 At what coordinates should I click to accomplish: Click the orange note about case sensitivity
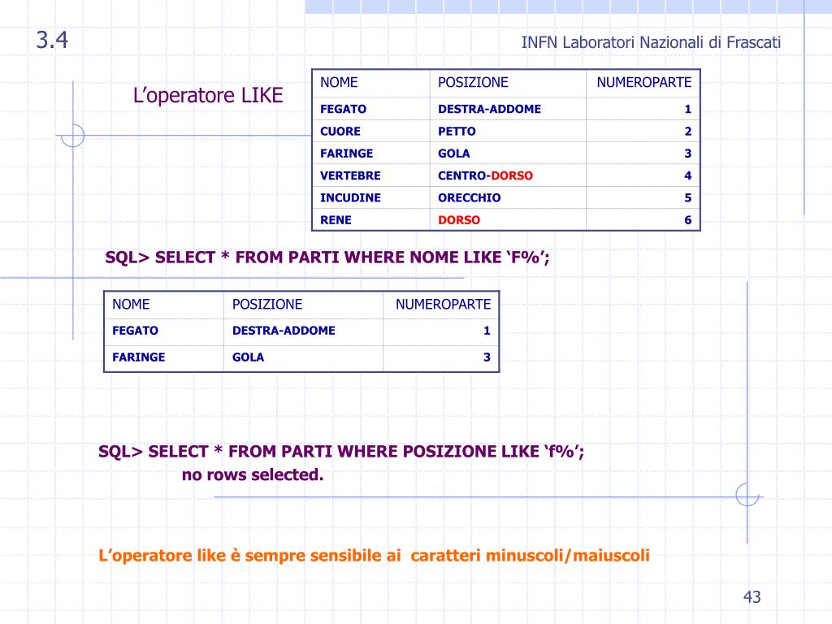374,556
